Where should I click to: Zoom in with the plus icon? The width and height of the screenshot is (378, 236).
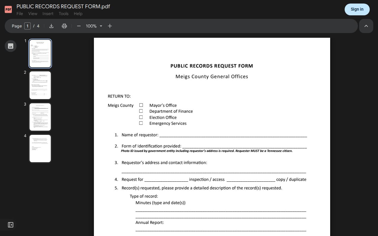coord(110,26)
